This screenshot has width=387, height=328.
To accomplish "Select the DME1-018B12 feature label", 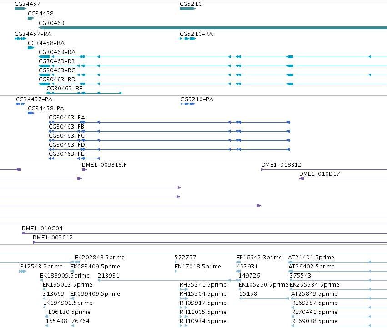I will (x=281, y=165).
